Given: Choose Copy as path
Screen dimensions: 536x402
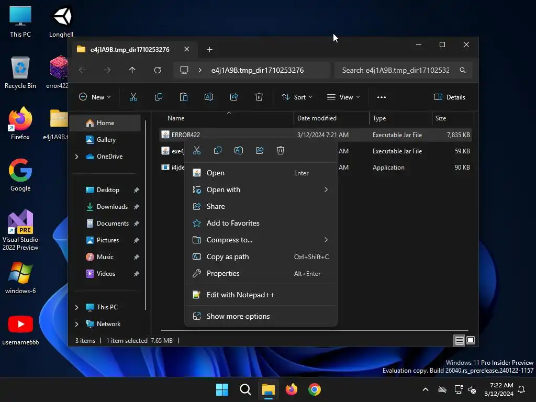Looking at the screenshot, I should [261, 256].
